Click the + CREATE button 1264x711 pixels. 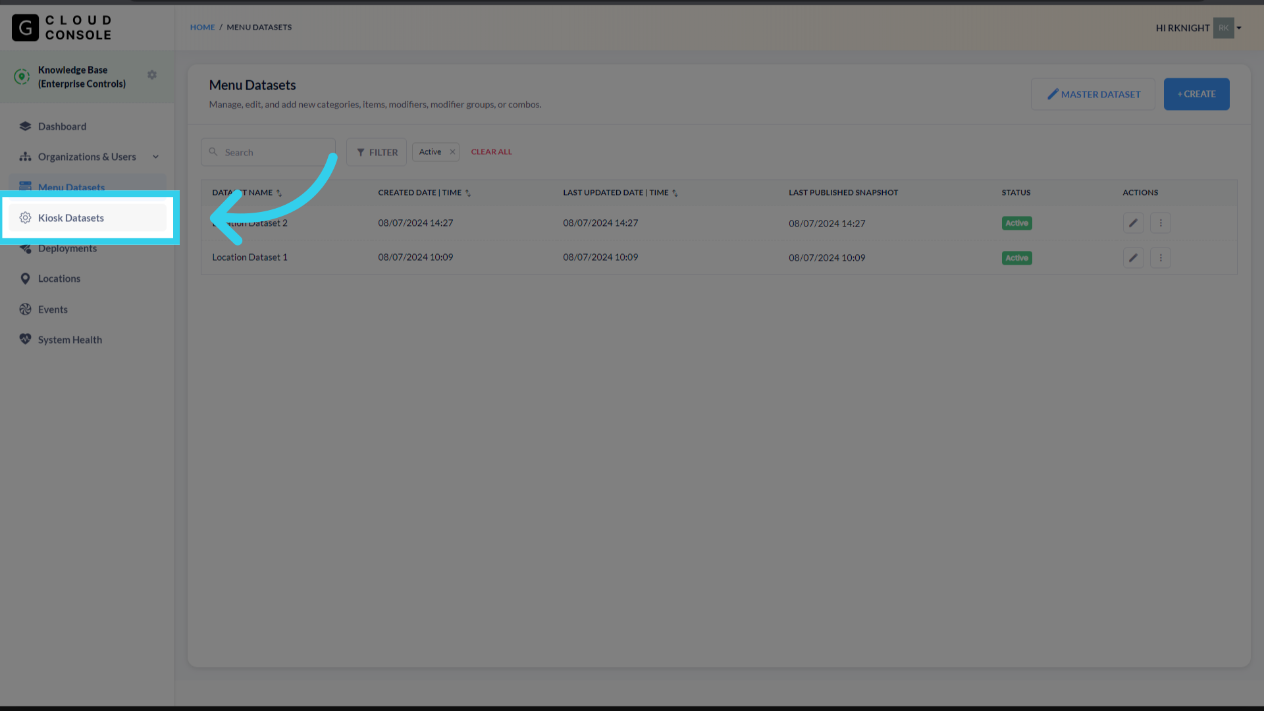1196,94
